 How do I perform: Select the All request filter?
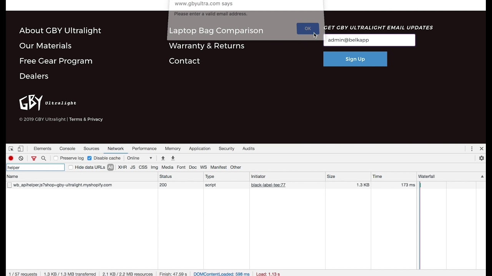pos(110,167)
